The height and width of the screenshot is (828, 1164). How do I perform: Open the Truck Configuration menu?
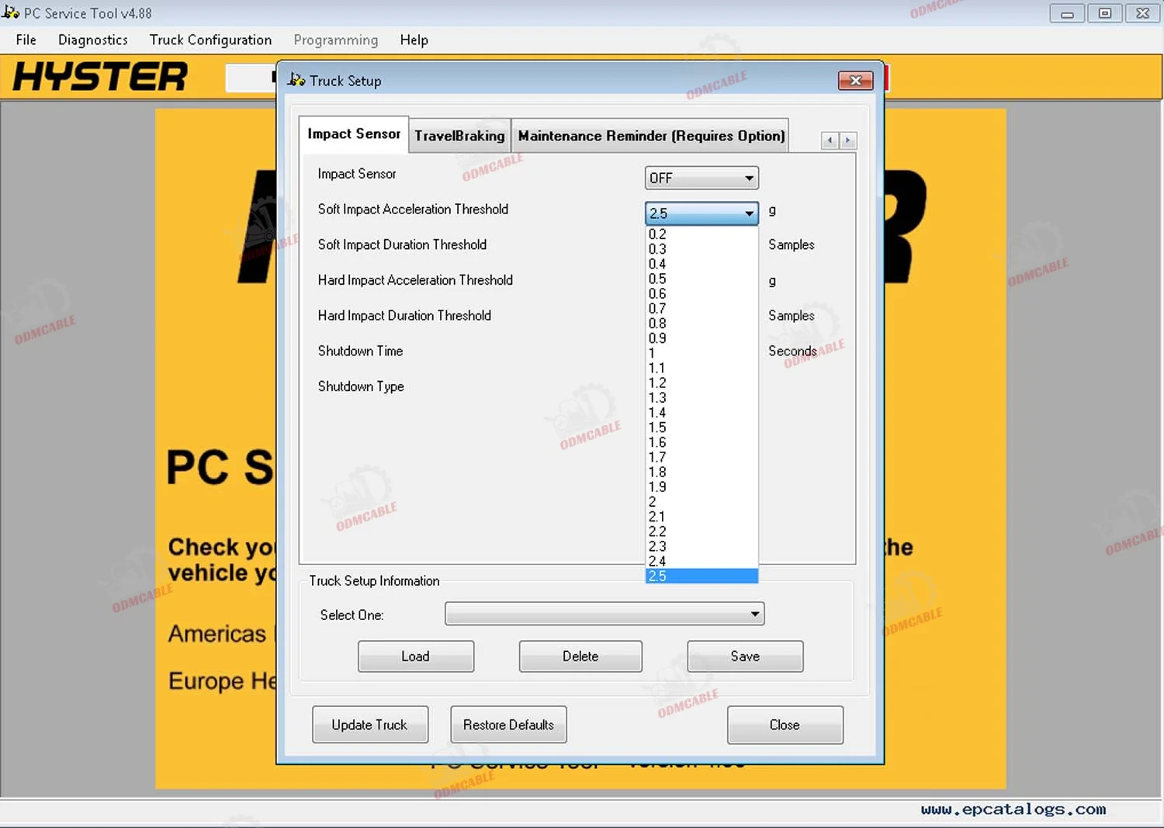(x=210, y=40)
